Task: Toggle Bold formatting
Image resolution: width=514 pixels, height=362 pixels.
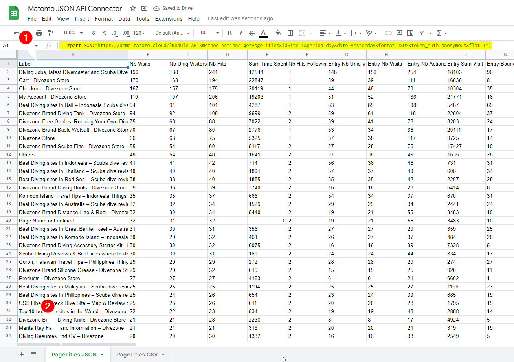Action: 230,33
